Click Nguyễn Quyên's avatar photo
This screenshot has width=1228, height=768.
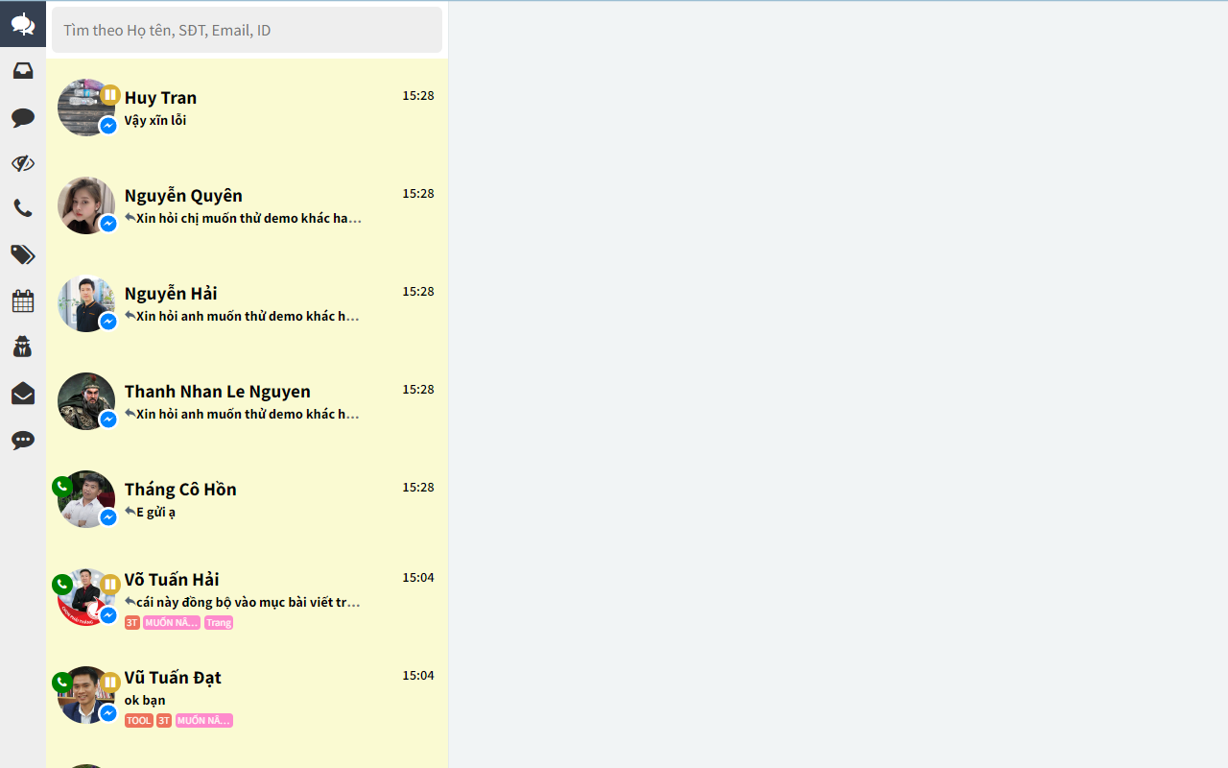coord(85,205)
